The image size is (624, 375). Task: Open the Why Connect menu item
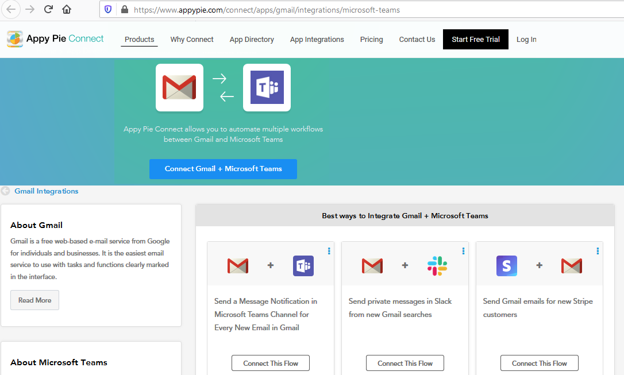tap(192, 40)
